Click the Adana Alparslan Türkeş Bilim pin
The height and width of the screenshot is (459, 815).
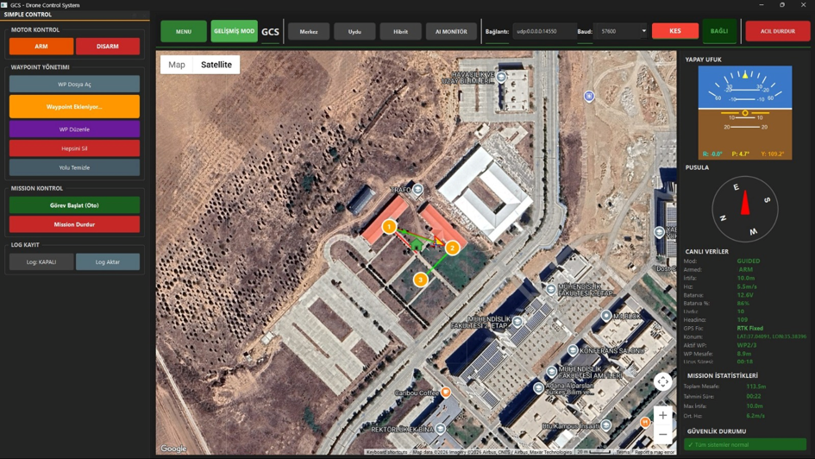(538, 387)
